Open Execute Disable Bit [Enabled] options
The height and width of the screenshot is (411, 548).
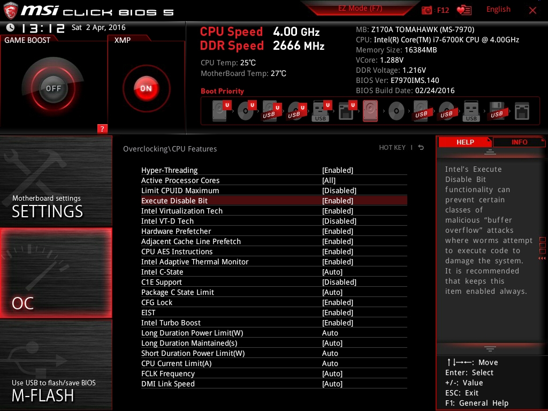tap(338, 201)
